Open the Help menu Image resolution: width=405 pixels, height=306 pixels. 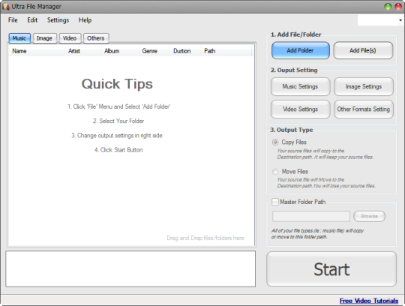[85, 20]
